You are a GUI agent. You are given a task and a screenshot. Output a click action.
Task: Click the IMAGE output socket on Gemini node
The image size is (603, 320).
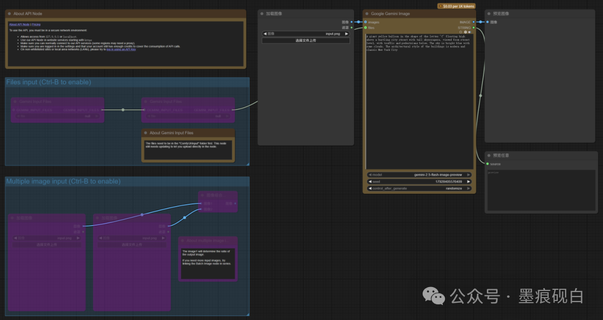pyautogui.click(x=473, y=22)
